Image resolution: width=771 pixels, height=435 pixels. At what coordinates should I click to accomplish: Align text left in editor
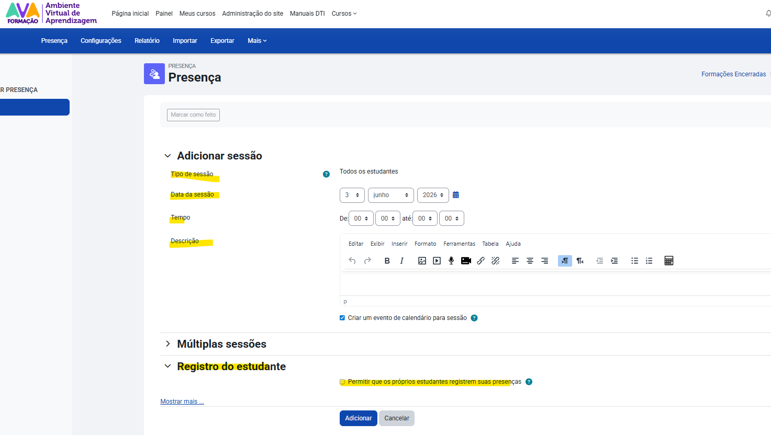tap(515, 260)
